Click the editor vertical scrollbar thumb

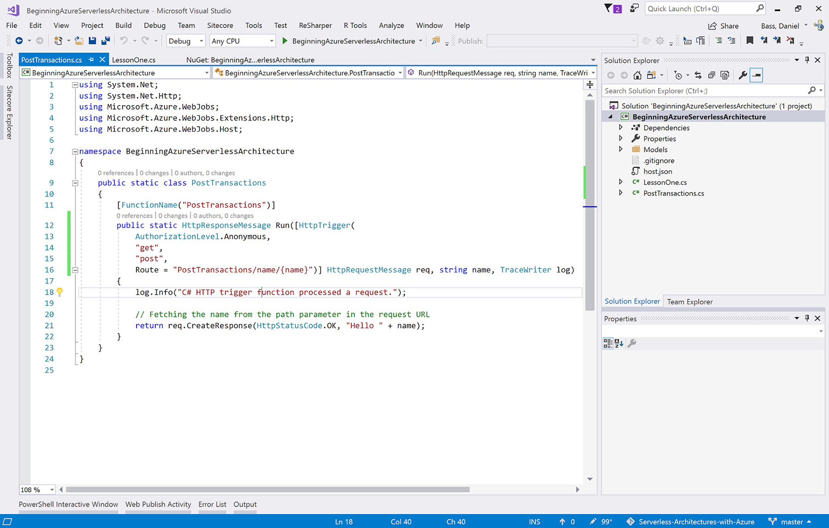click(590, 205)
